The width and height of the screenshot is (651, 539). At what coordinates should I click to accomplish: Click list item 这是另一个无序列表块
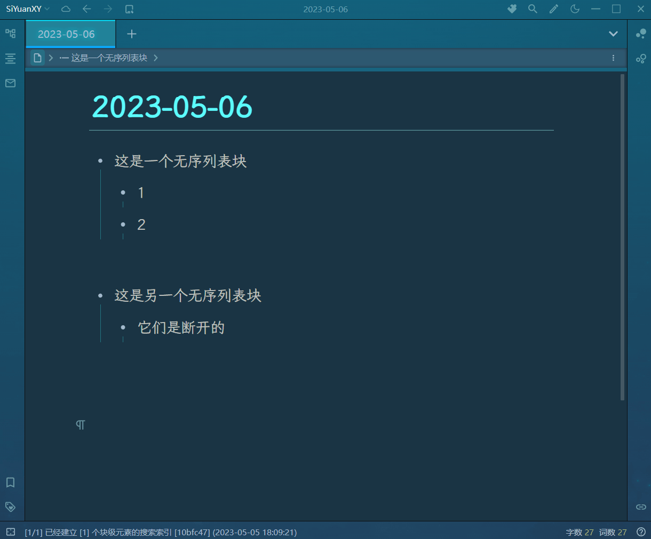[x=188, y=296]
